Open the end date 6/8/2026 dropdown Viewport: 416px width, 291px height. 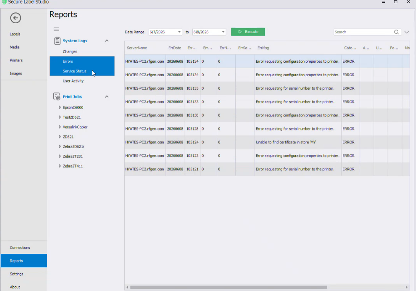pyautogui.click(x=223, y=32)
